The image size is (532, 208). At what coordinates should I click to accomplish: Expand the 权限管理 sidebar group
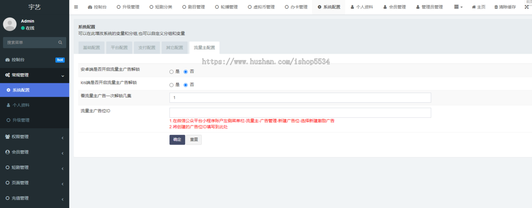point(35,137)
